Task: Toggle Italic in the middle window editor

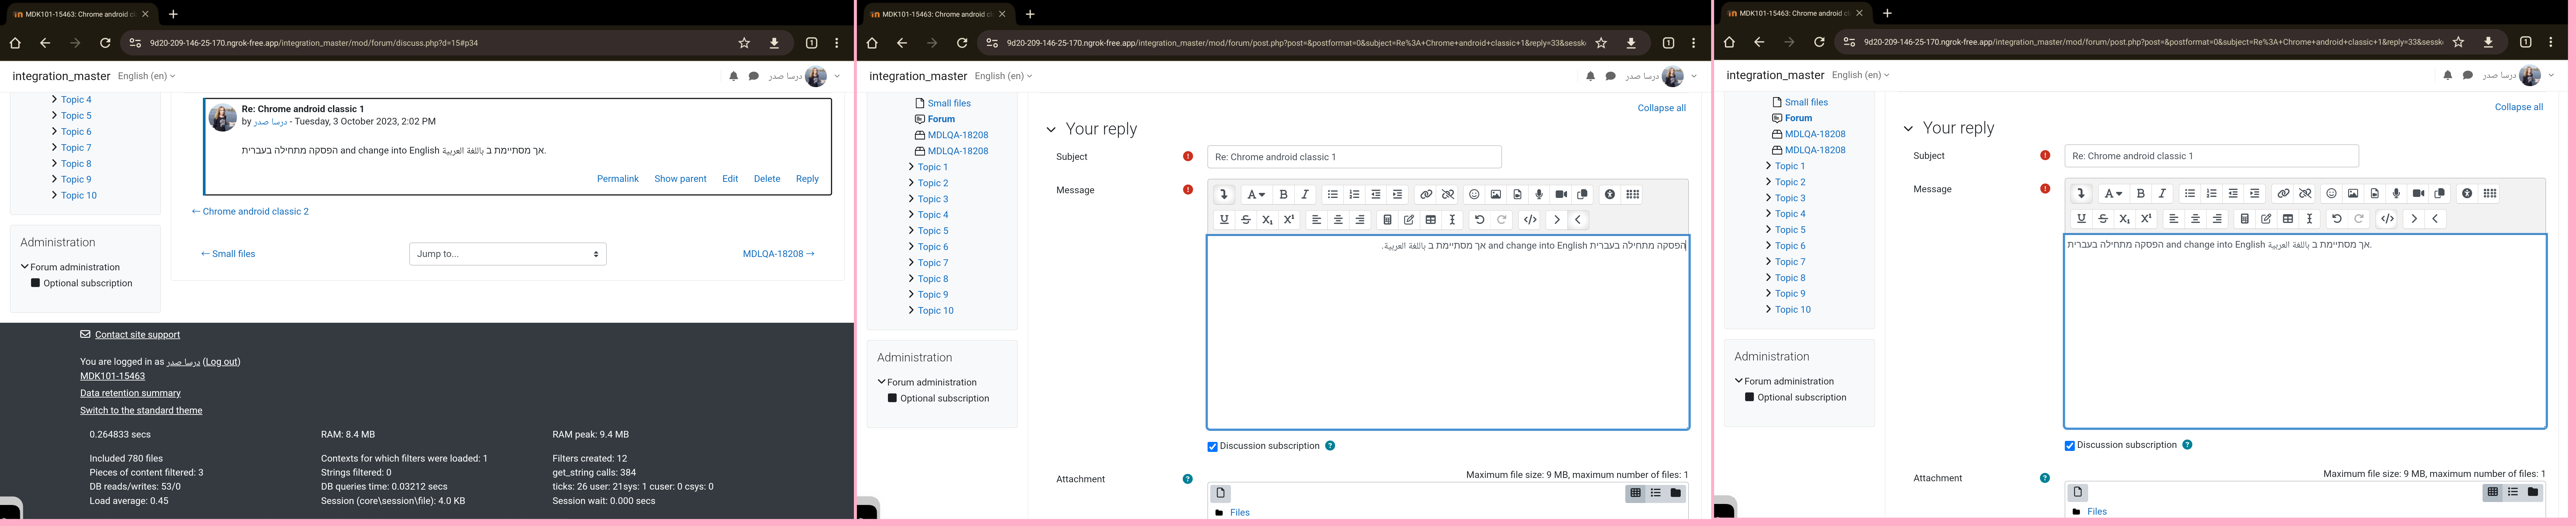Action: pos(1305,195)
